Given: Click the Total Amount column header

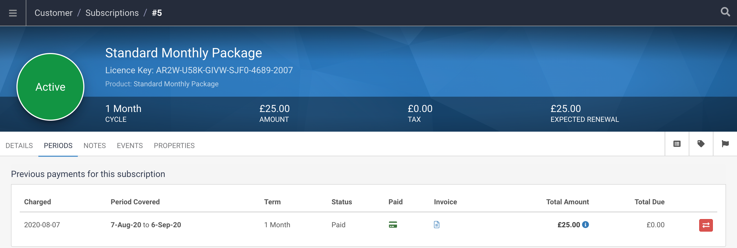Looking at the screenshot, I should 567,202.
